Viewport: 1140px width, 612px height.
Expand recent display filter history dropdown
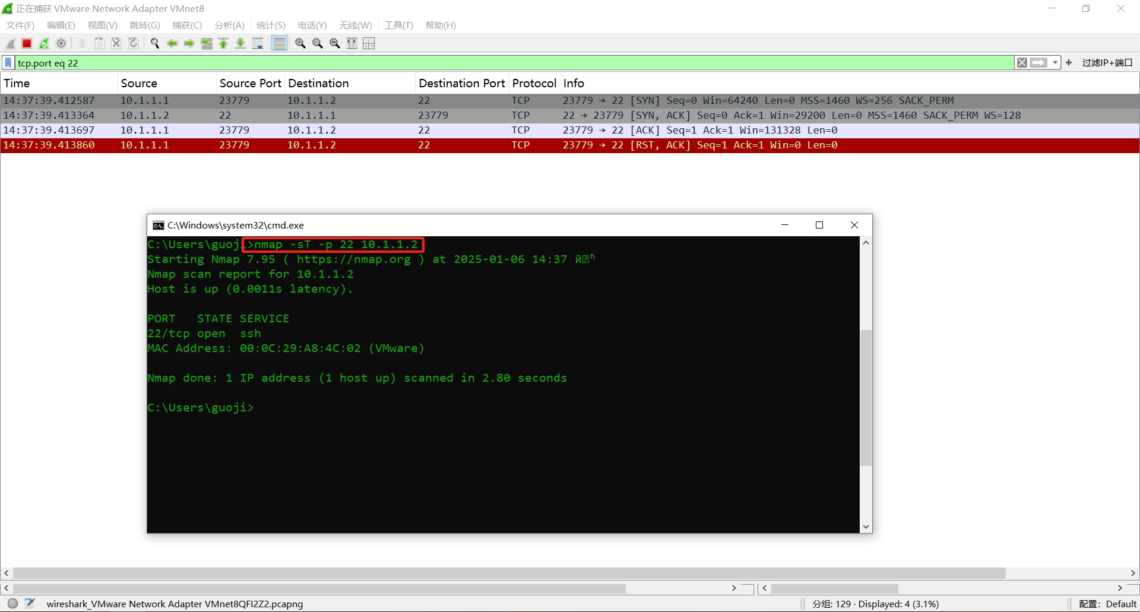(x=1055, y=63)
